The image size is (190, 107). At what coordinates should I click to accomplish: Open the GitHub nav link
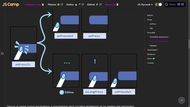point(94,5)
